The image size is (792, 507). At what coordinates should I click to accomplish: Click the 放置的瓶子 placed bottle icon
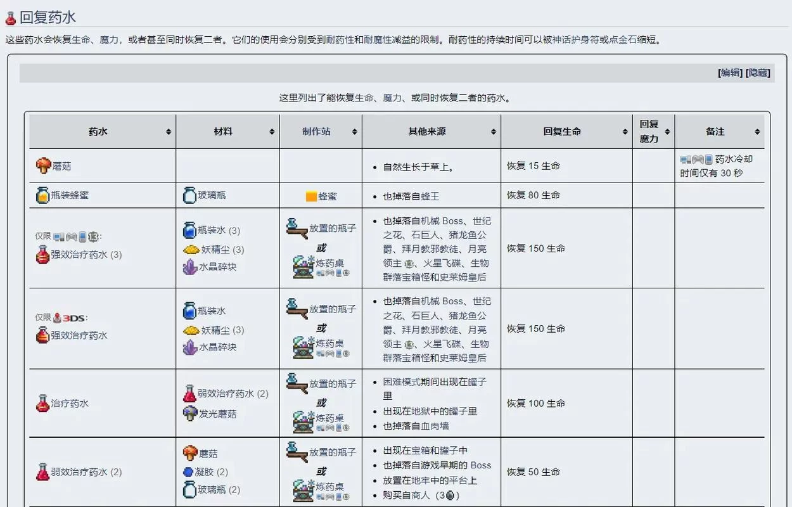click(x=298, y=229)
